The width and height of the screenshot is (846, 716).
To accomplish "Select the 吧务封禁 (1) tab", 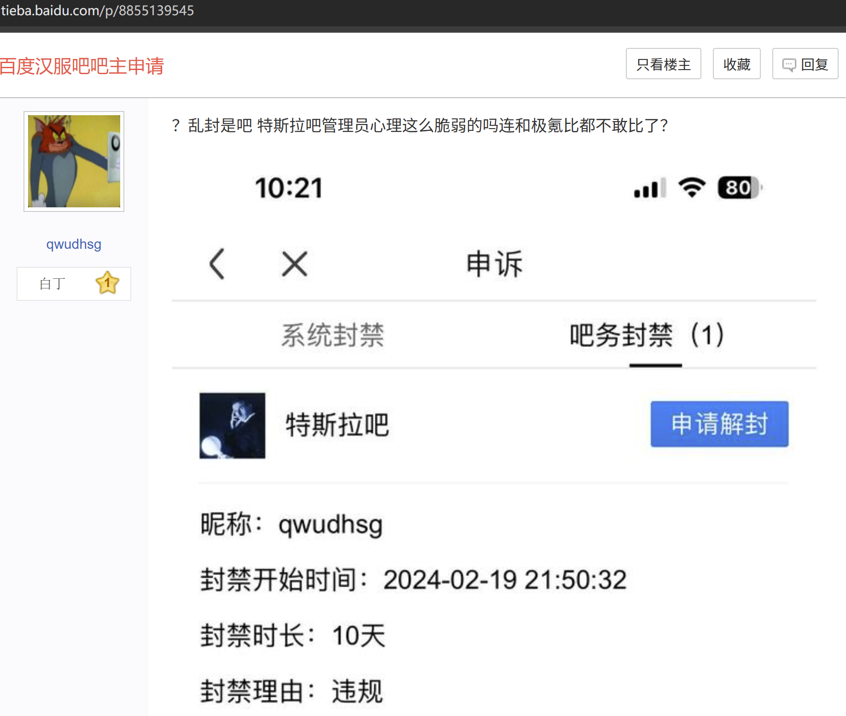I will [647, 335].
